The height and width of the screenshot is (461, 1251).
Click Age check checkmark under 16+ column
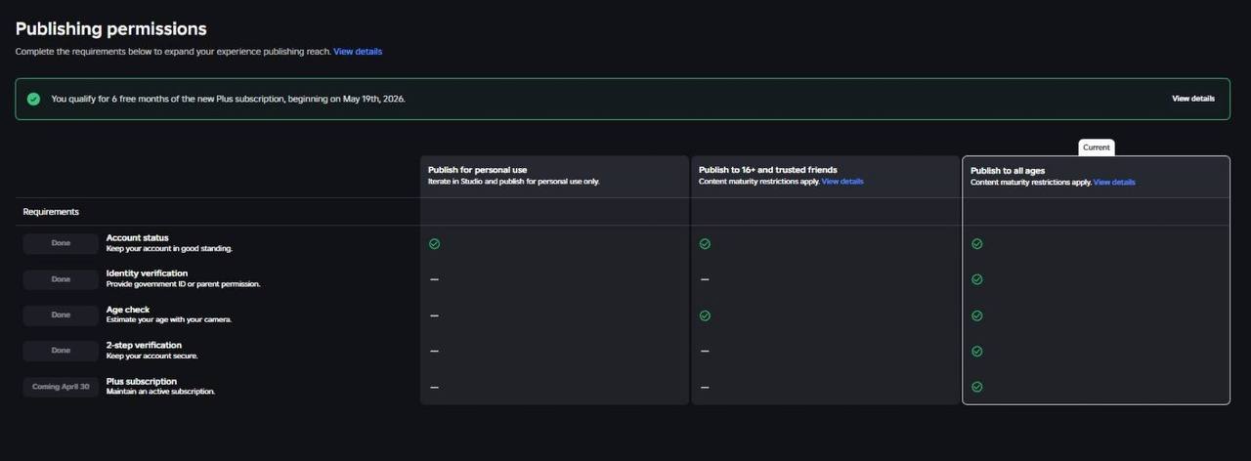(705, 315)
